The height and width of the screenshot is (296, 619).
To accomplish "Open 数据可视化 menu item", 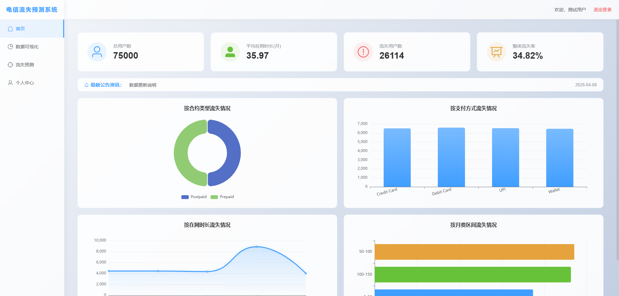I will 27,47.
